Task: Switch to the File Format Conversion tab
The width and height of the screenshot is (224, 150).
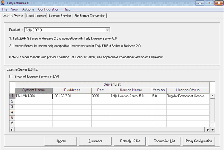Action: click(90, 16)
